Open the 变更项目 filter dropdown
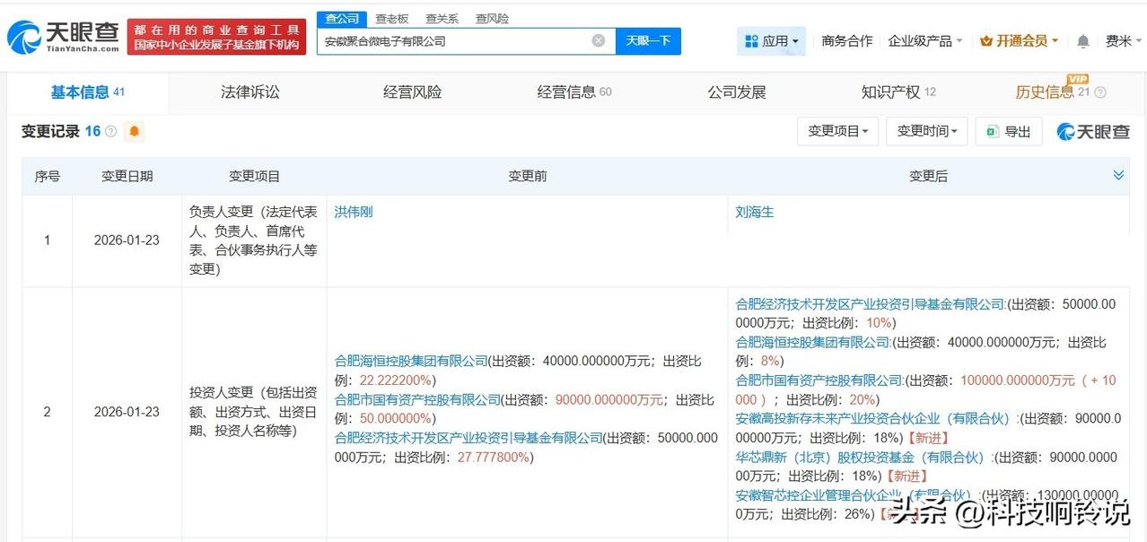The width and height of the screenshot is (1147, 542). pyautogui.click(x=837, y=131)
